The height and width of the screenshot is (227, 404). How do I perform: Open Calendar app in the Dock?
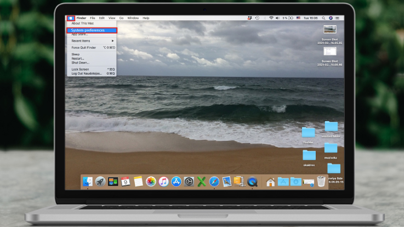[x=126, y=181]
